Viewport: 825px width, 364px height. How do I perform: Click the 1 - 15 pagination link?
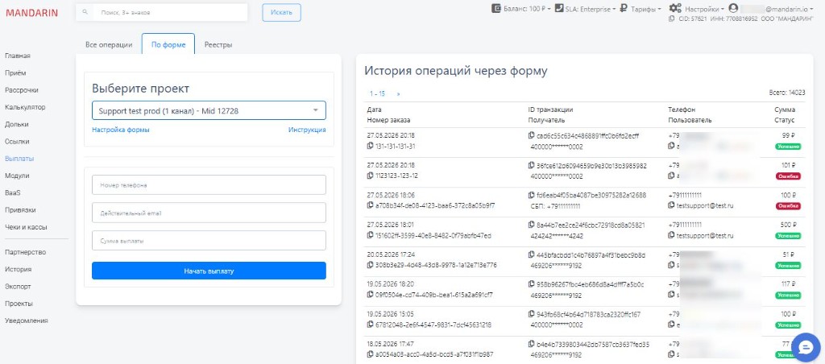pos(377,93)
